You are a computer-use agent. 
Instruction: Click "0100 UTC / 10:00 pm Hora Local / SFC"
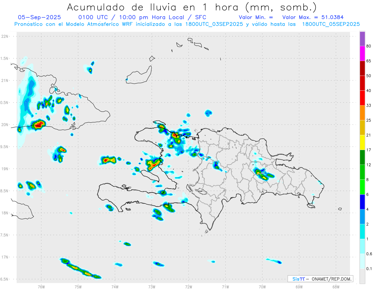coord(142,17)
